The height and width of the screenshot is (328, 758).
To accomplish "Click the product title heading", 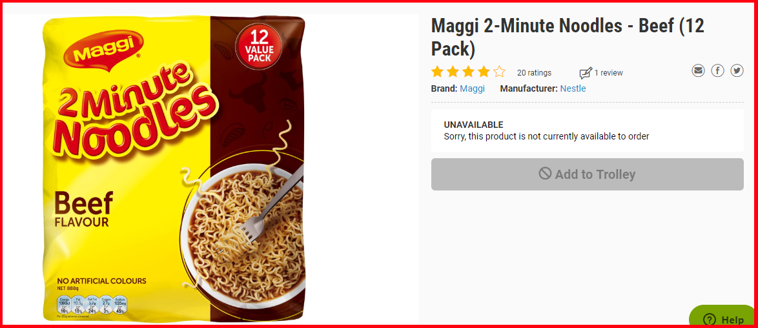I will [x=568, y=37].
